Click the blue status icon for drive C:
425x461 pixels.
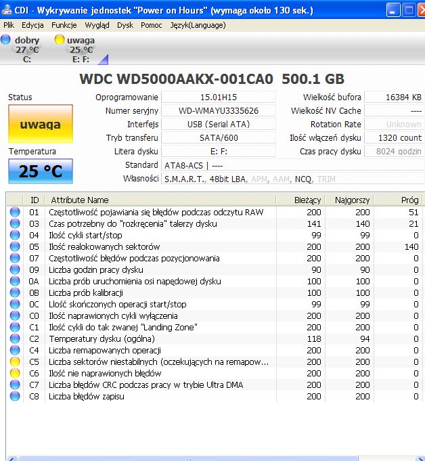5,39
